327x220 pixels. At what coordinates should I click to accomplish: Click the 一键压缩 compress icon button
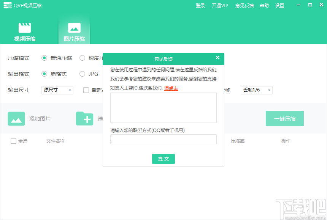(x=284, y=118)
